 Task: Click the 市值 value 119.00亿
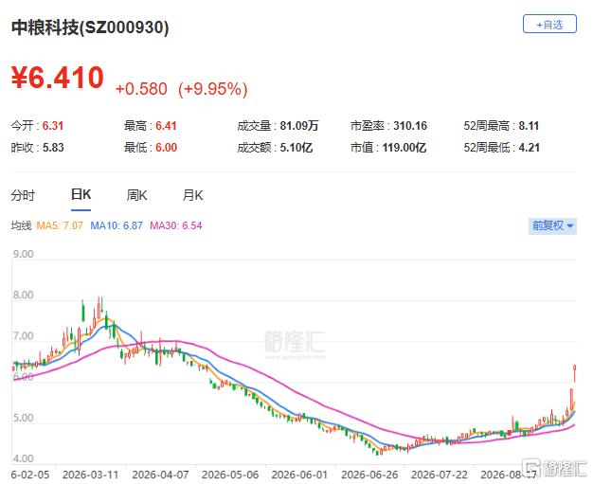pyautogui.click(x=404, y=148)
